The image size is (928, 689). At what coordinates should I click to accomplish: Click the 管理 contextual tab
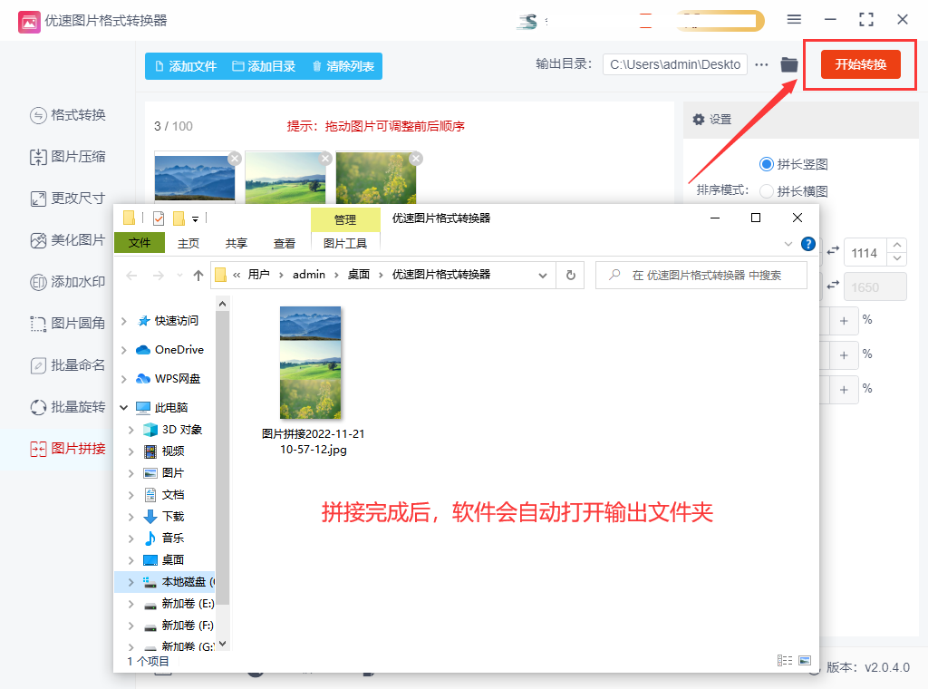(345, 219)
